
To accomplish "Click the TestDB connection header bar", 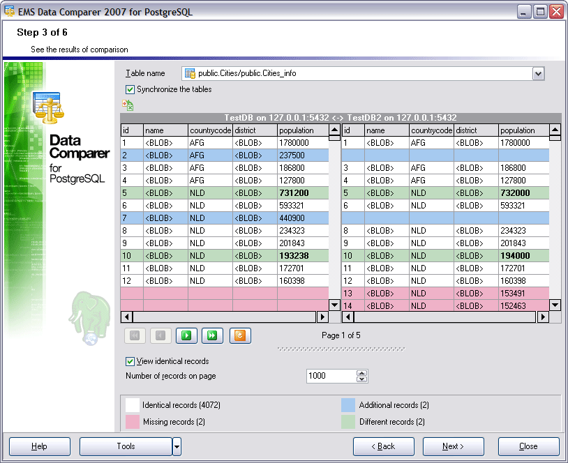I will point(341,118).
